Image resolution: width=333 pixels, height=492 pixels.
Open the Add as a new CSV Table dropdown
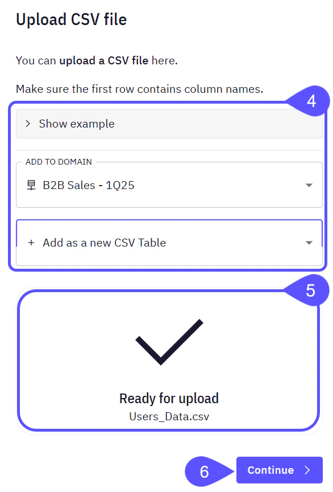168,243
